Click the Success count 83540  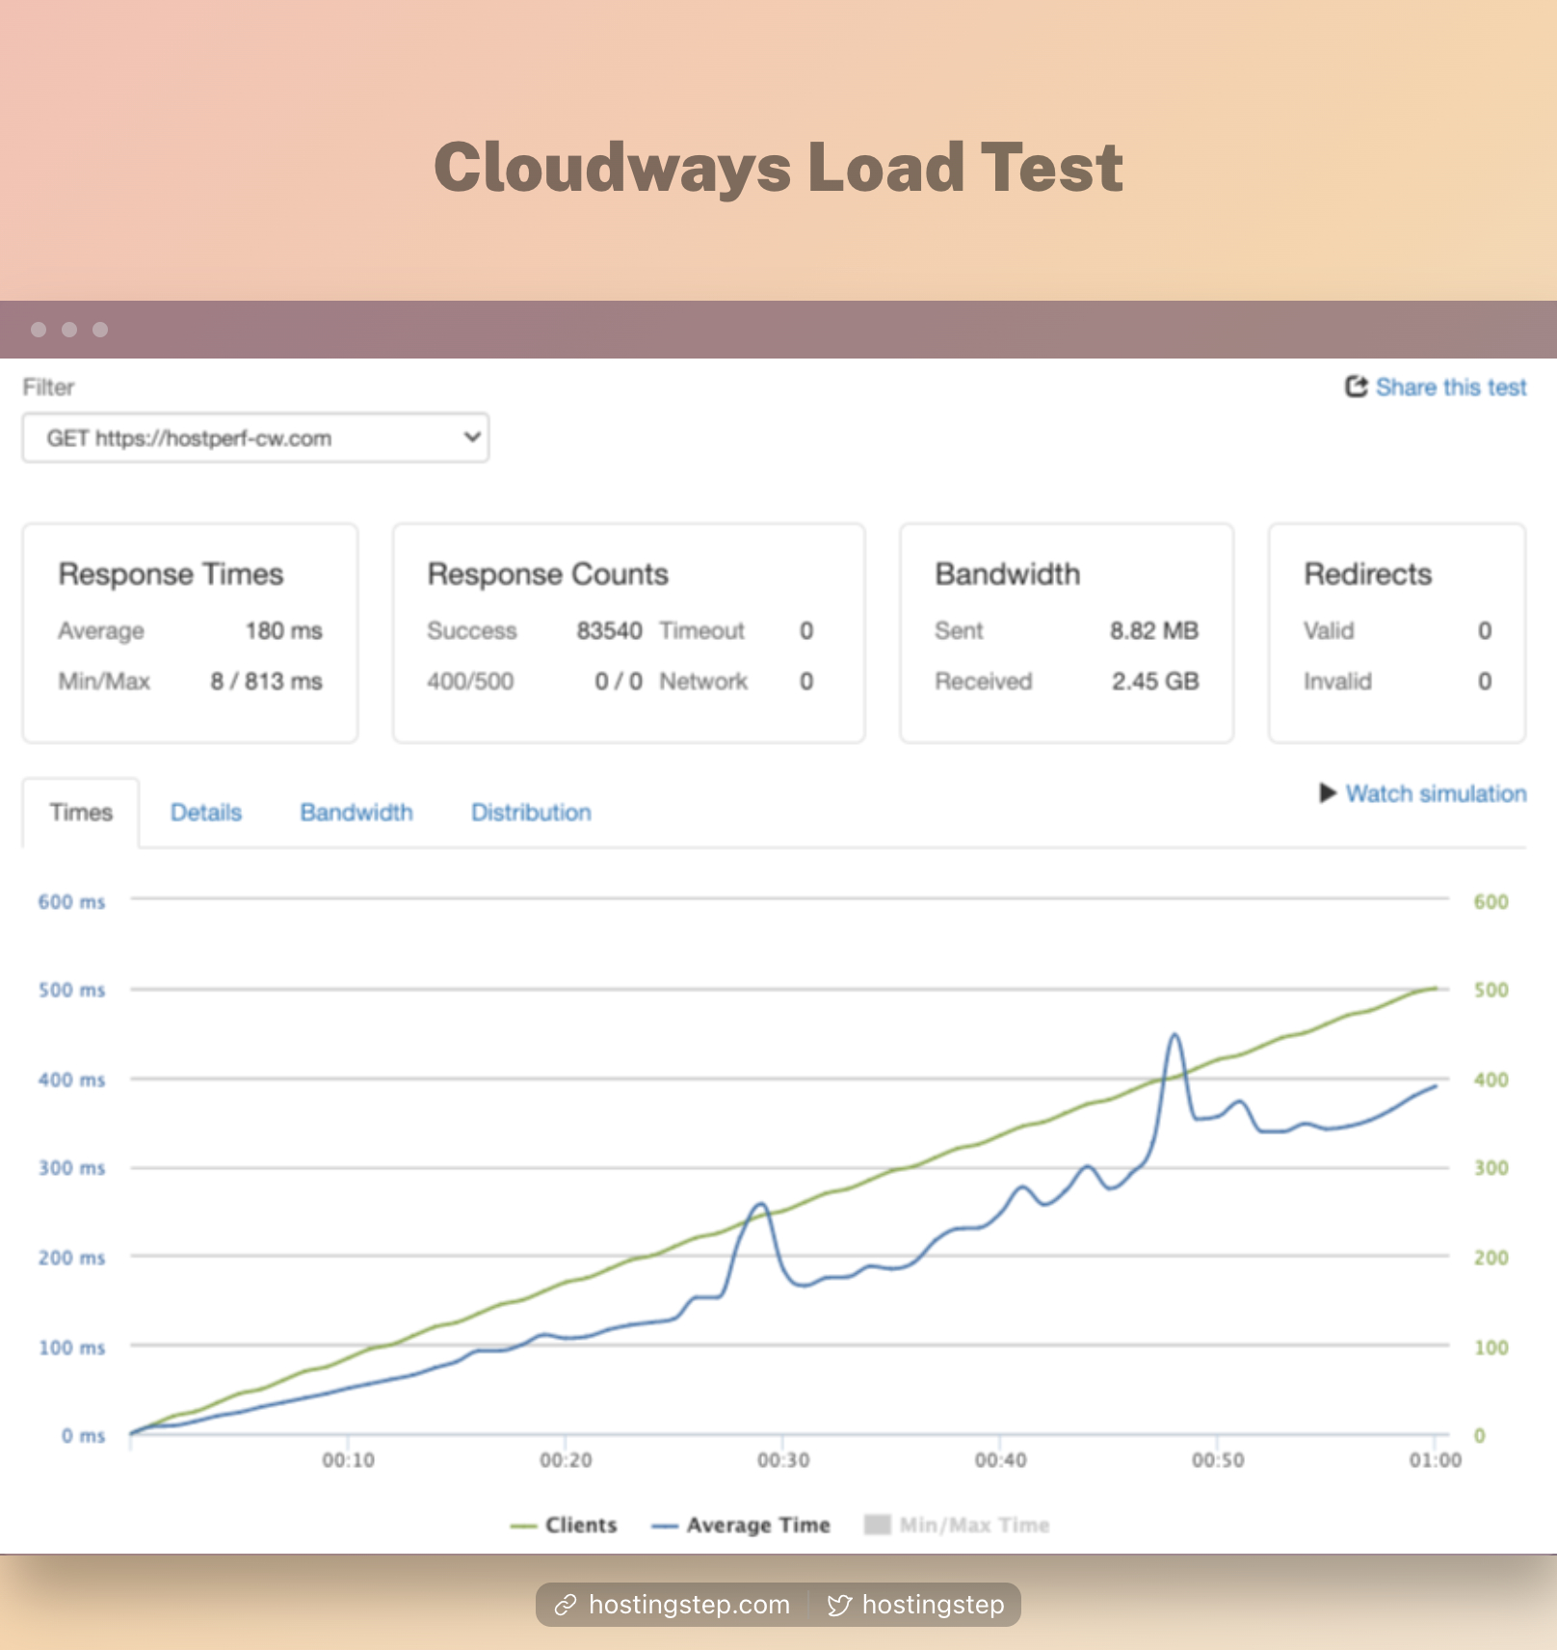coord(609,630)
